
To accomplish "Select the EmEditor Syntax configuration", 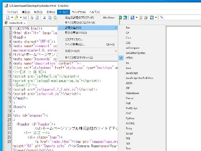I will (142, 53).
